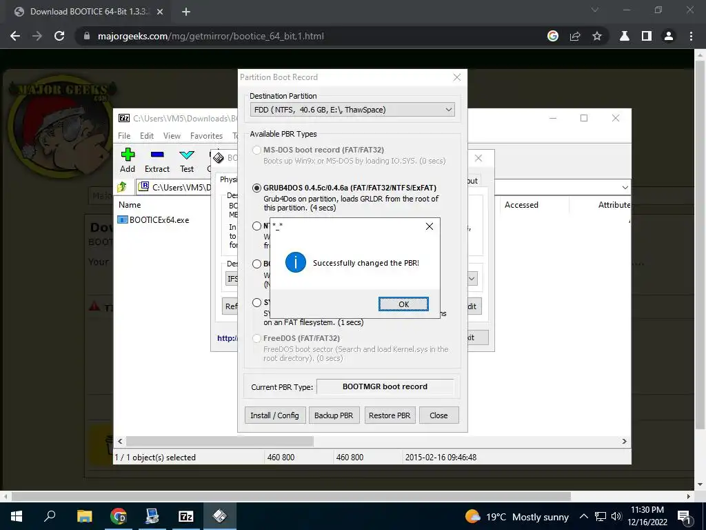Click Restore PBR button
706x530 pixels.
point(390,415)
